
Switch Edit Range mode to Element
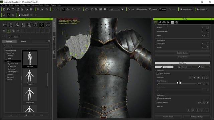pos(183,67)
